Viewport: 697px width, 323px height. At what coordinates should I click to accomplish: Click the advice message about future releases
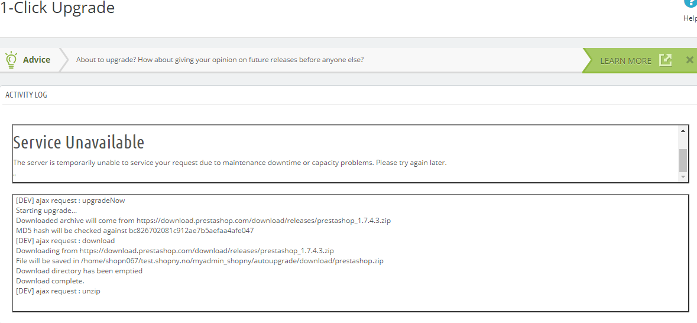click(220, 60)
